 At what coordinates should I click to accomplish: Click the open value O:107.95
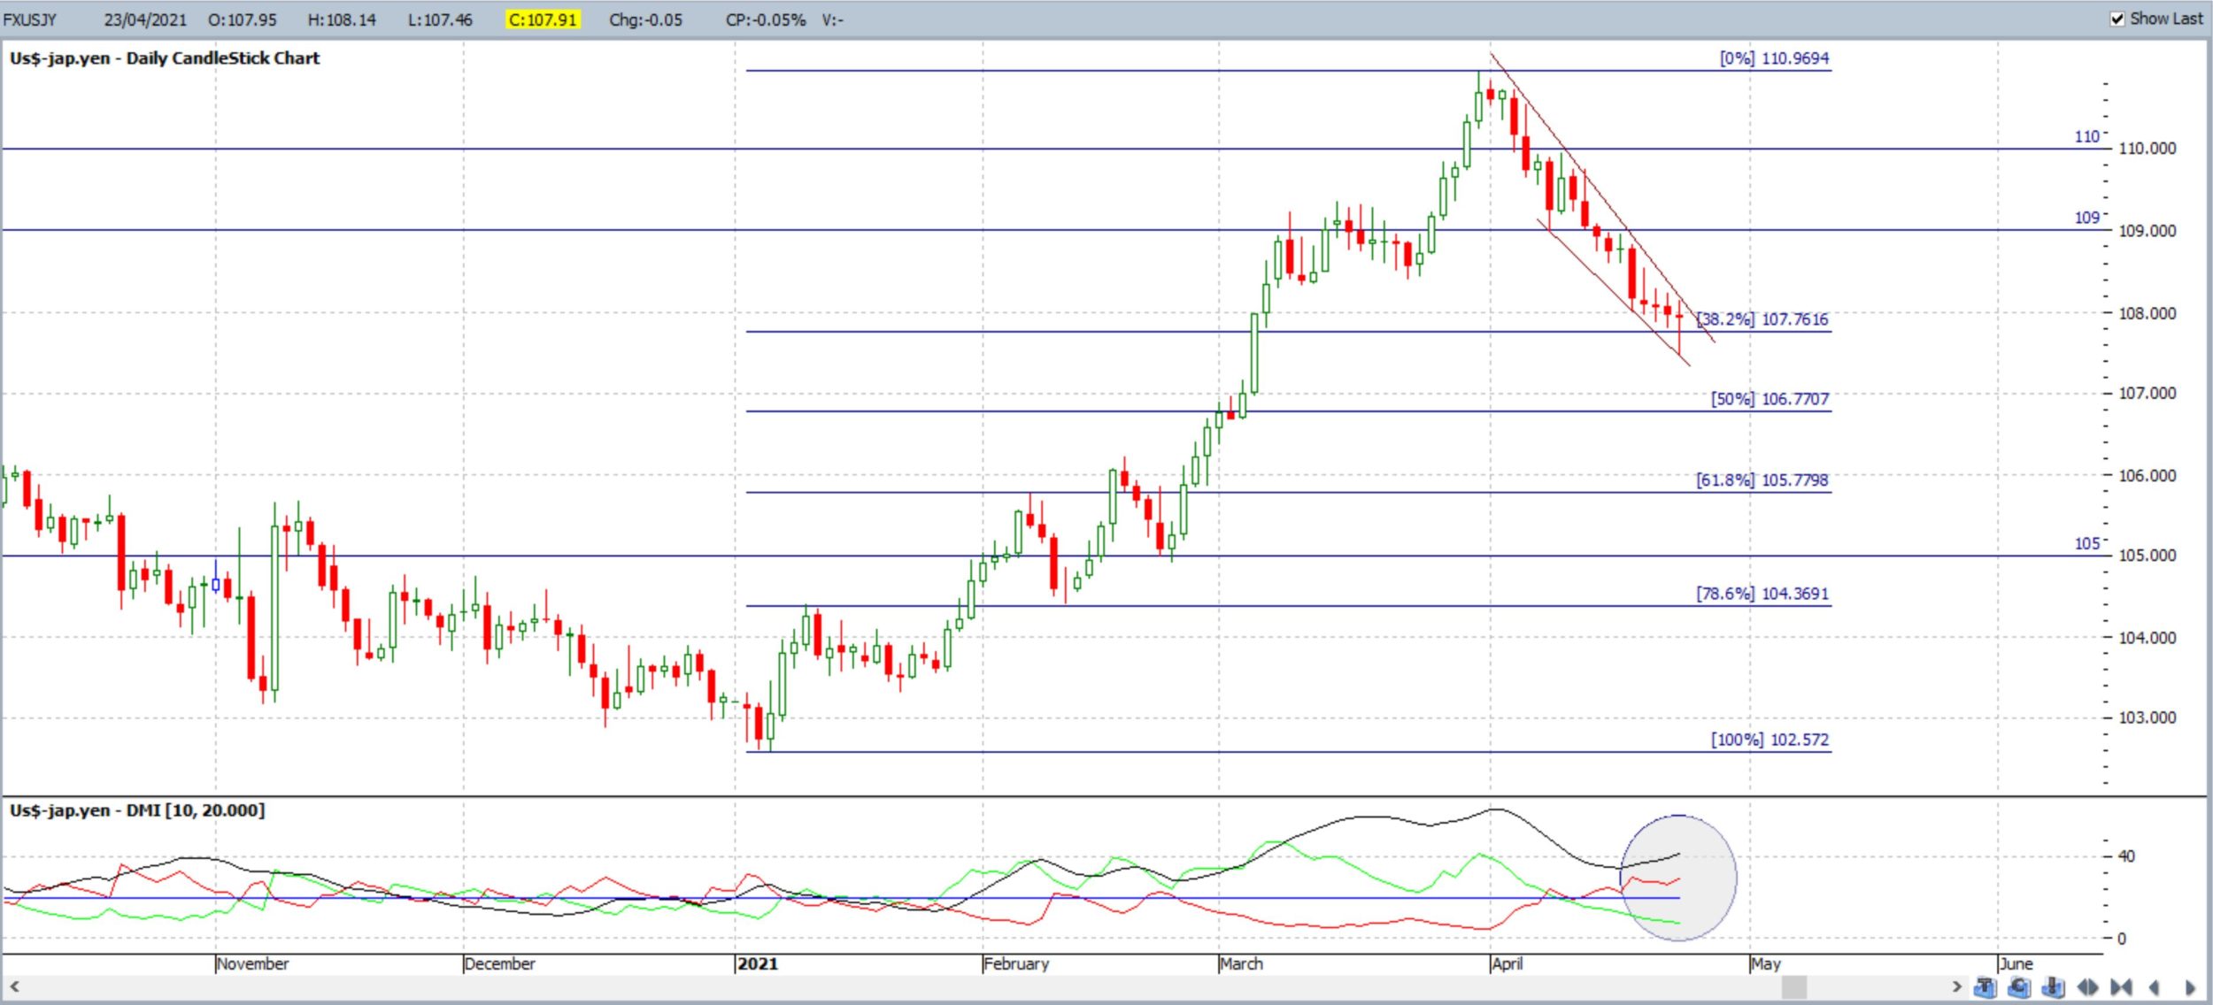[x=243, y=19]
